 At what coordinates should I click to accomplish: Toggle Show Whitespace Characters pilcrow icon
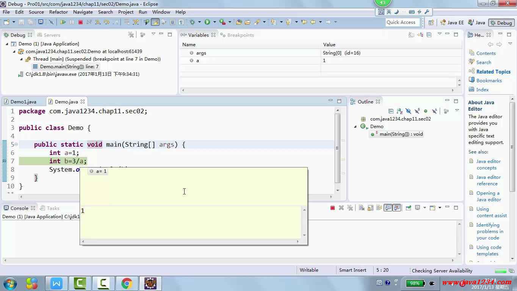[x=181, y=22]
